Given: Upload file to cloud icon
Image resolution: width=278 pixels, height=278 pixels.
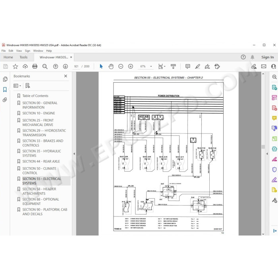Looking at the screenshot, I should (x=25, y=66).
